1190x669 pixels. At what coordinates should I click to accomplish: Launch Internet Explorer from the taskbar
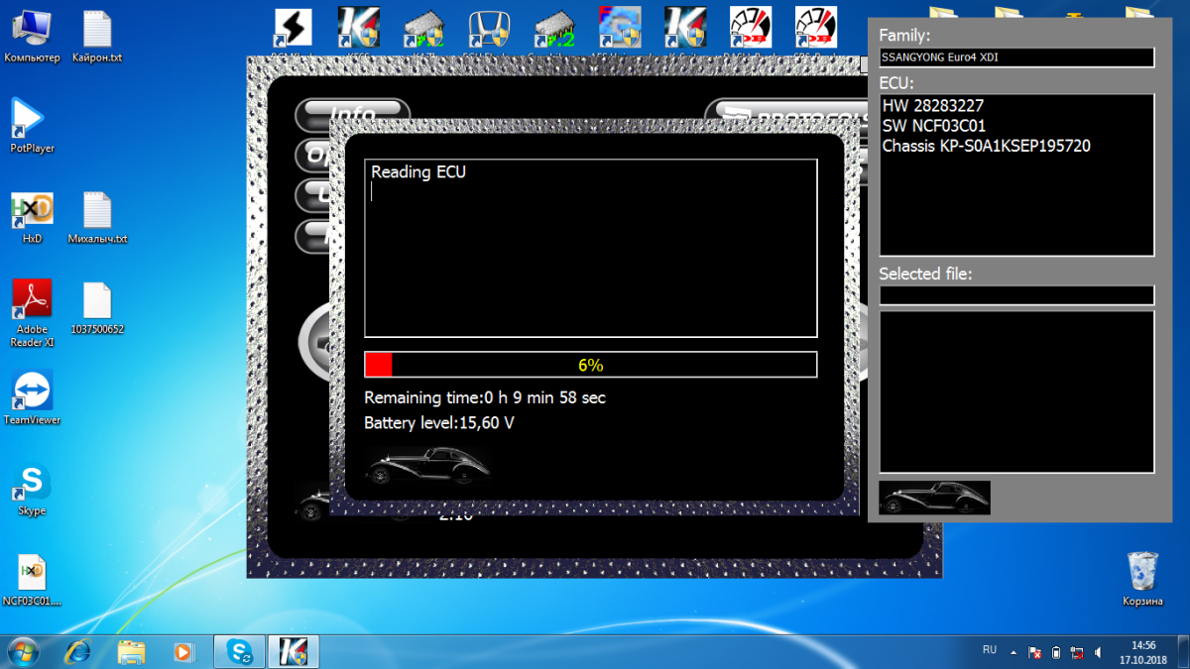pyautogui.click(x=78, y=651)
